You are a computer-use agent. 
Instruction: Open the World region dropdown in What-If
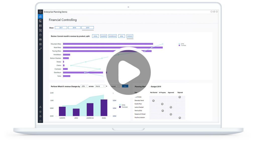pyautogui.click(x=100, y=86)
